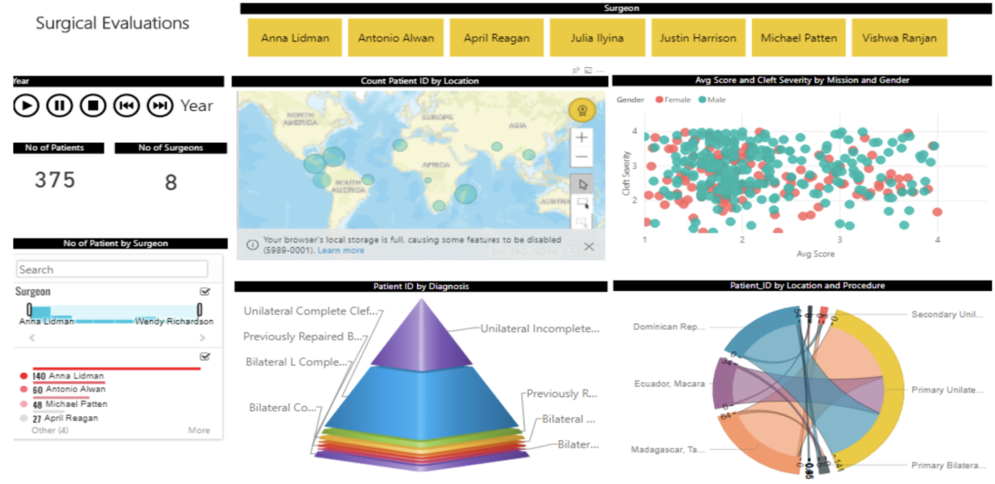This screenshot has height=484, width=995.
Task: Activate the rectangle selection map tool
Action: pos(582,203)
